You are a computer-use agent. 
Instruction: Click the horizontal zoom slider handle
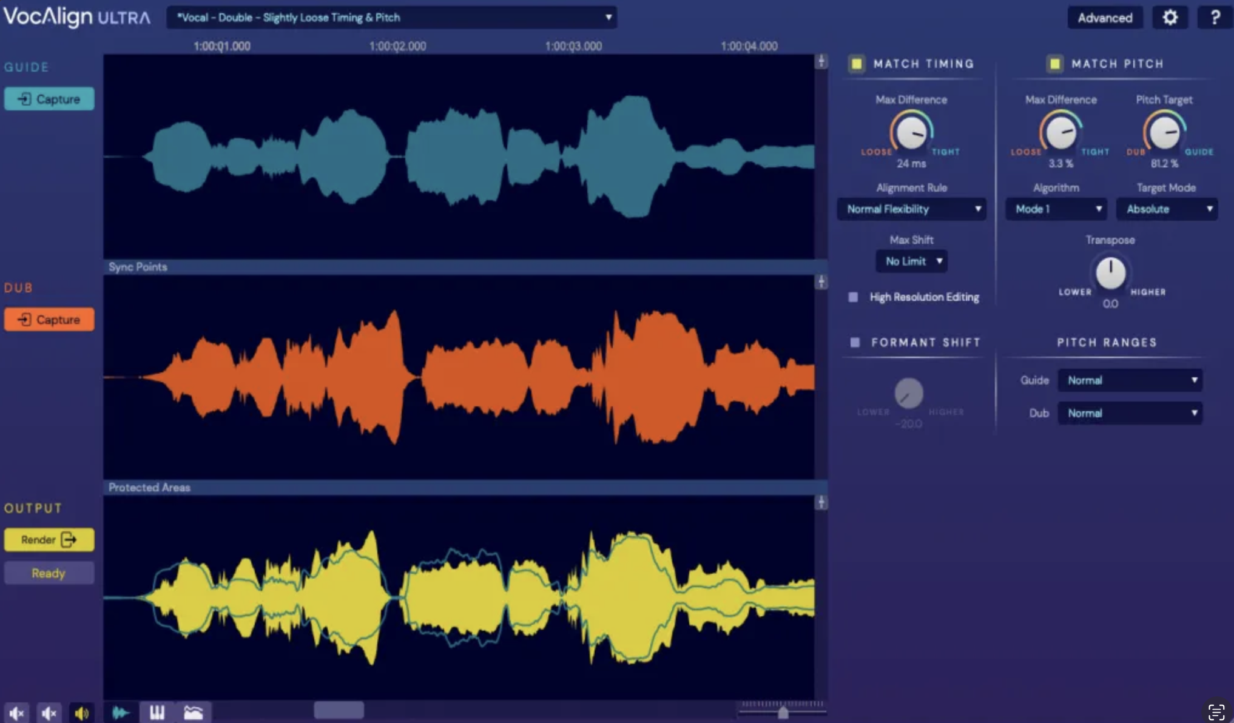tap(783, 713)
